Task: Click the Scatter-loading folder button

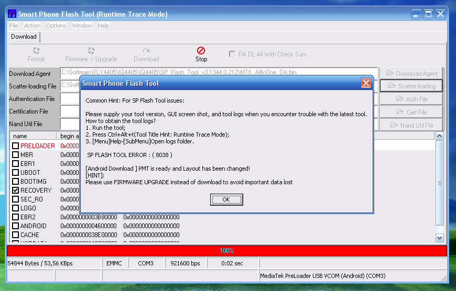Action: pos(411,86)
